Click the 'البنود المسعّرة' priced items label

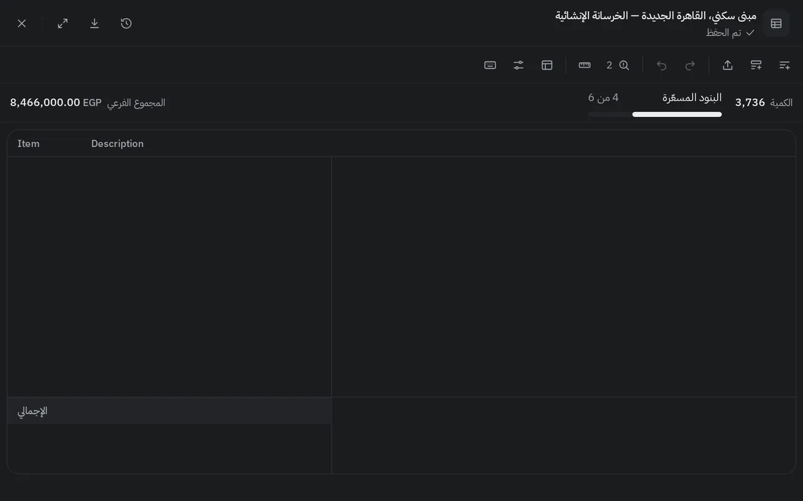[x=692, y=98]
